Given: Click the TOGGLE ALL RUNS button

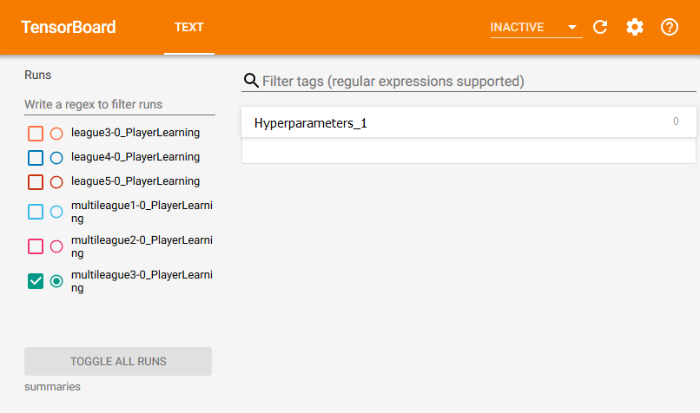Looking at the screenshot, I should [118, 361].
